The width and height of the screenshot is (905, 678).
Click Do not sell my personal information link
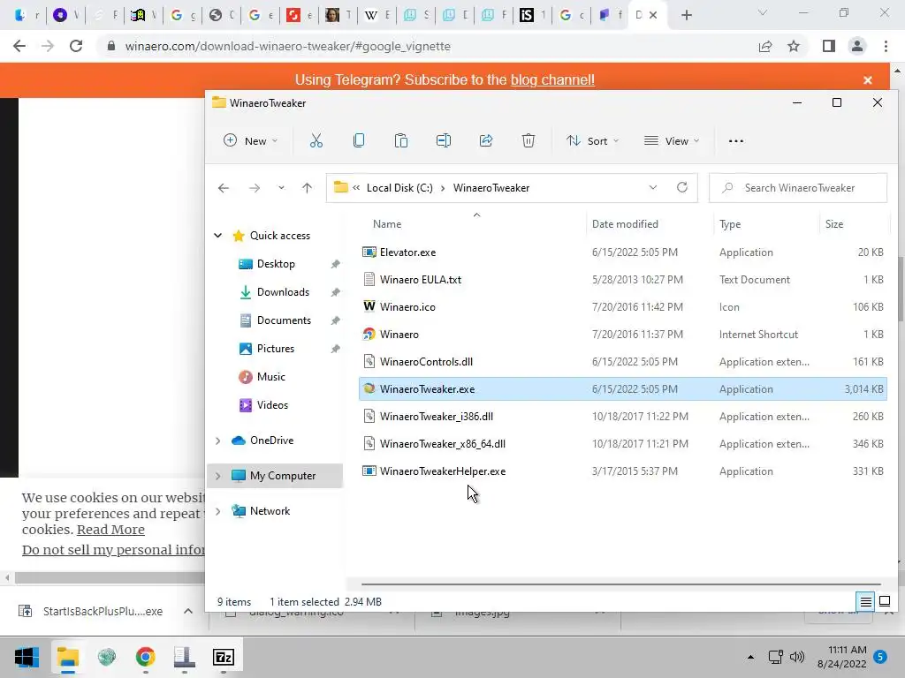[113, 550]
